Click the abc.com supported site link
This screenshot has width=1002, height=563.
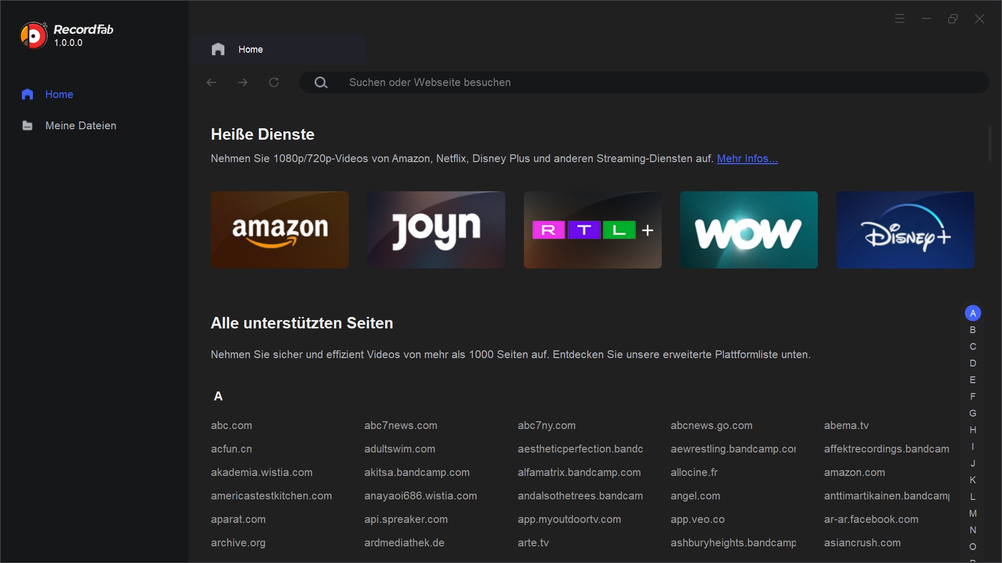[x=231, y=425]
